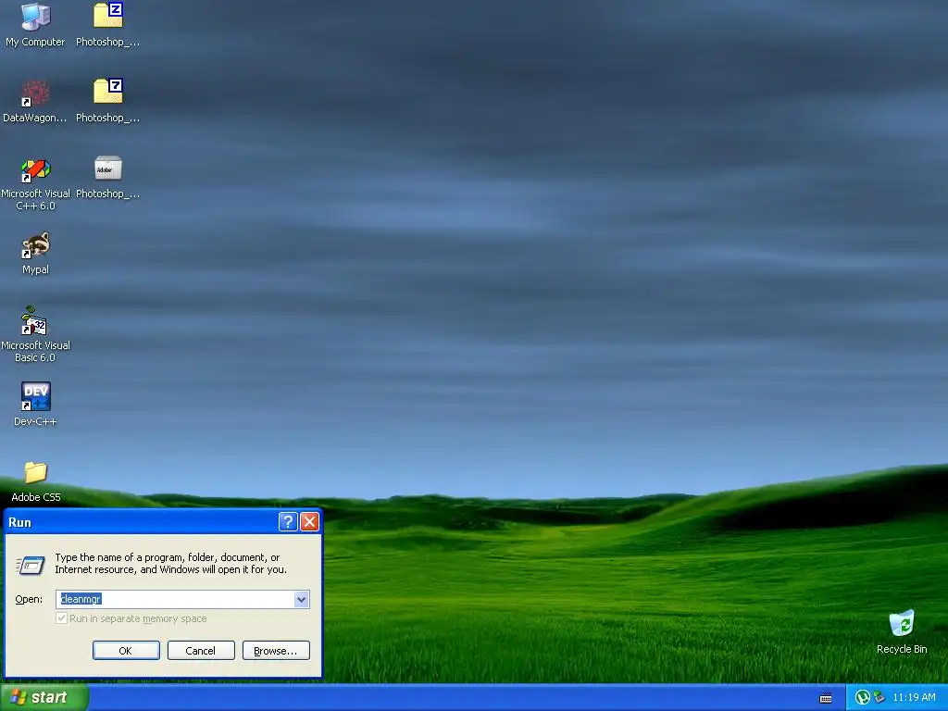
Task: Click the 11:19 AM taskbar clock
Action: 914,697
